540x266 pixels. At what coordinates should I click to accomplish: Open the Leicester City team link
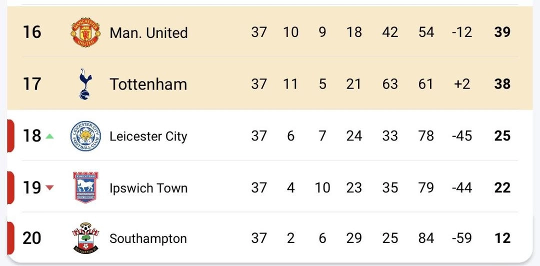[148, 136]
